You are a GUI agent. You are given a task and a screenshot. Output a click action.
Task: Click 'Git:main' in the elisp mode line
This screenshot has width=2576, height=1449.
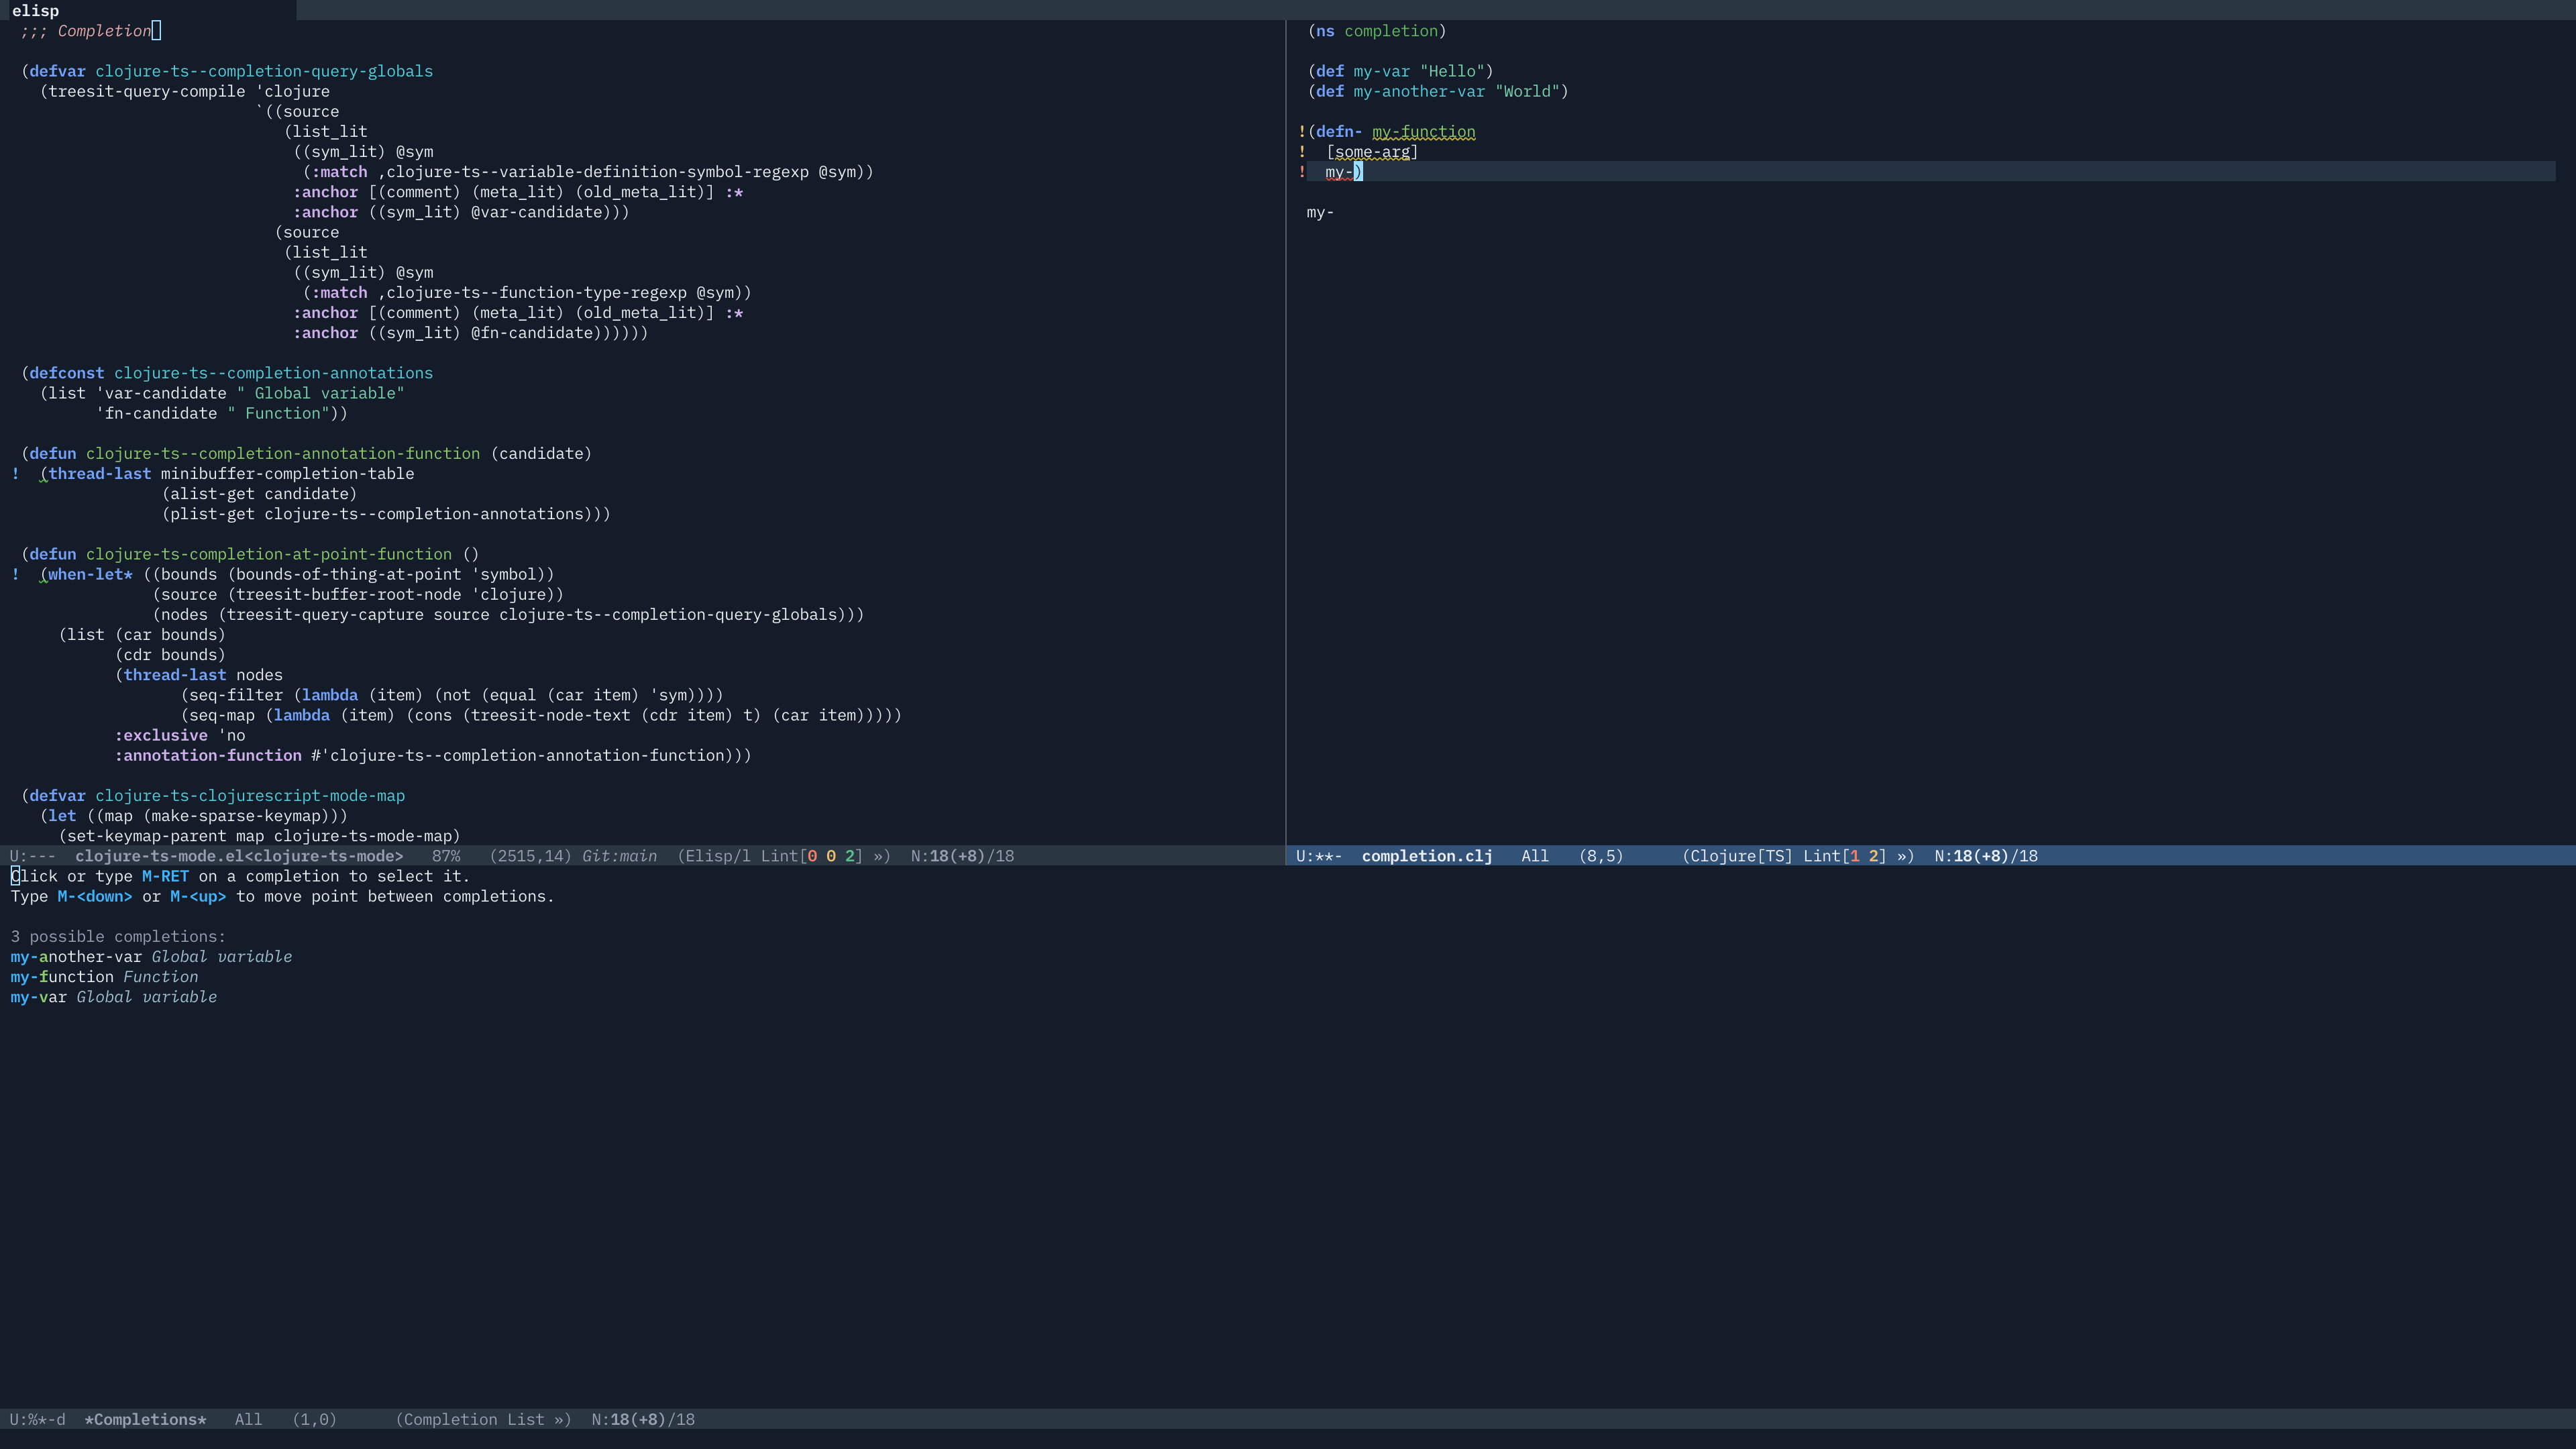pyautogui.click(x=619, y=856)
